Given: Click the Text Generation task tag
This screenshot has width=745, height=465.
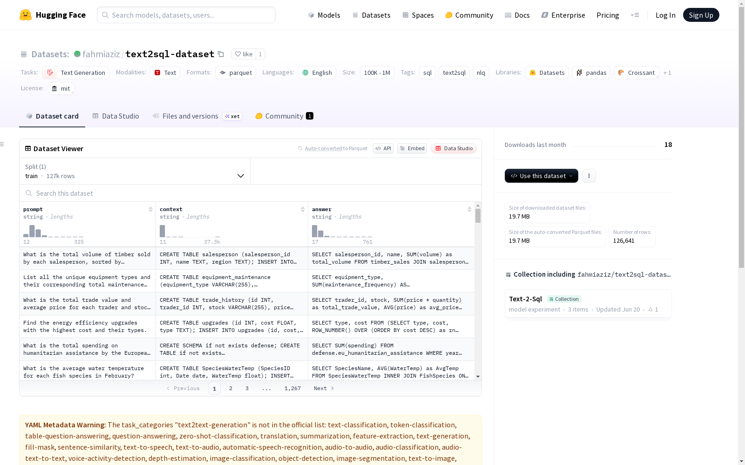Looking at the screenshot, I should tap(76, 73).
